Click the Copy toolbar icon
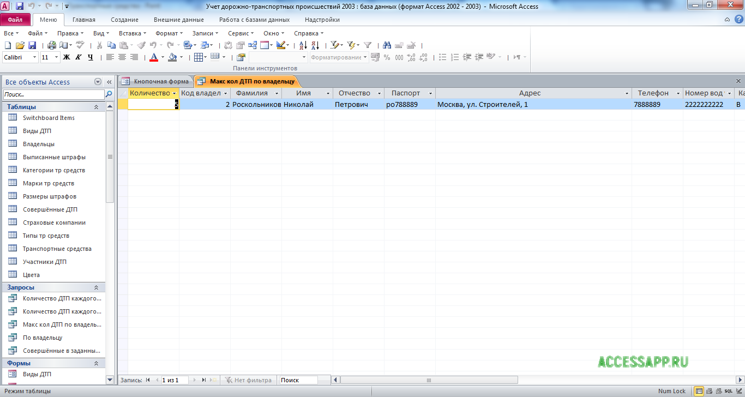745x397 pixels. tap(111, 45)
